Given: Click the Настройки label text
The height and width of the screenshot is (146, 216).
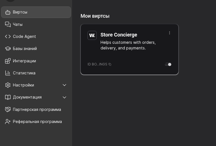Looking at the screenshot, I should 23,85.
